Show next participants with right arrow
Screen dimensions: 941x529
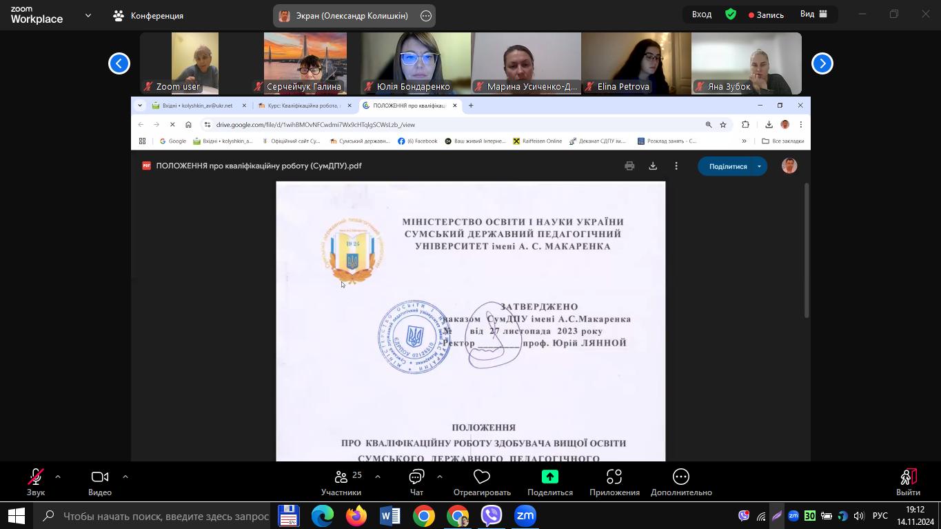click(x=822, y=63)
